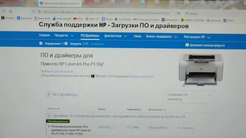Open the blue Почта mail bookmark
The height and width of the screenshot is (138, 246).
click(107, 19)
